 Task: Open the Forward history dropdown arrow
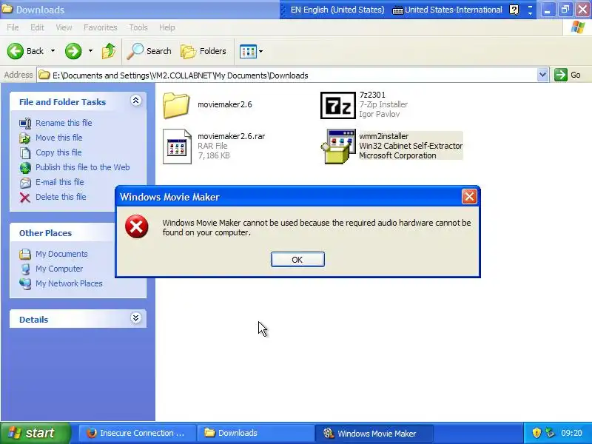(x=90, y=51)
